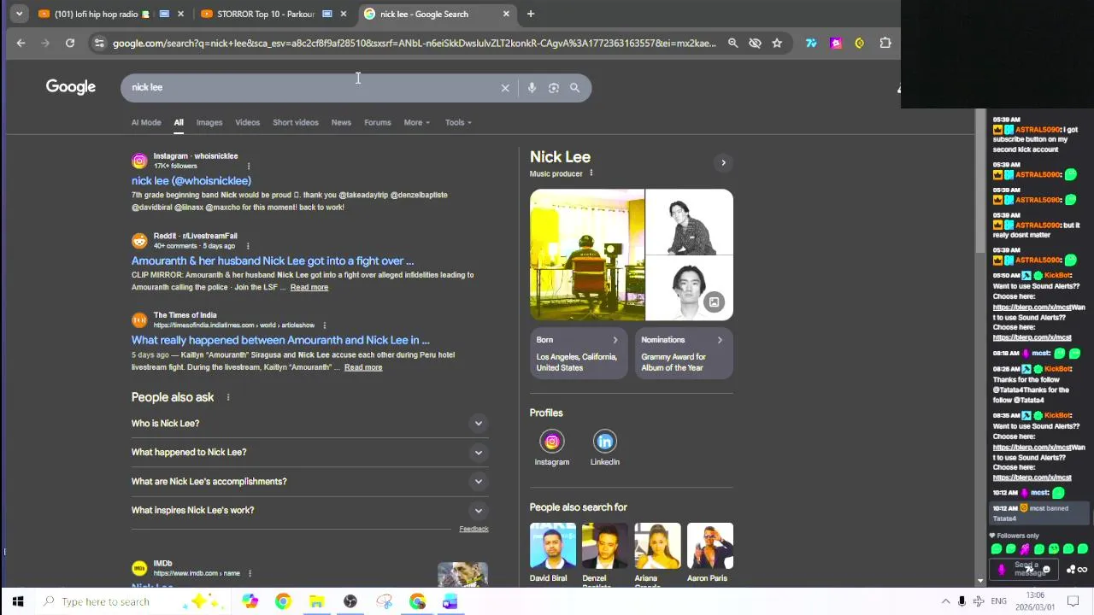Open site information icon beside URL
Viewport: 1094px width, 615px height.
(99, 43)
